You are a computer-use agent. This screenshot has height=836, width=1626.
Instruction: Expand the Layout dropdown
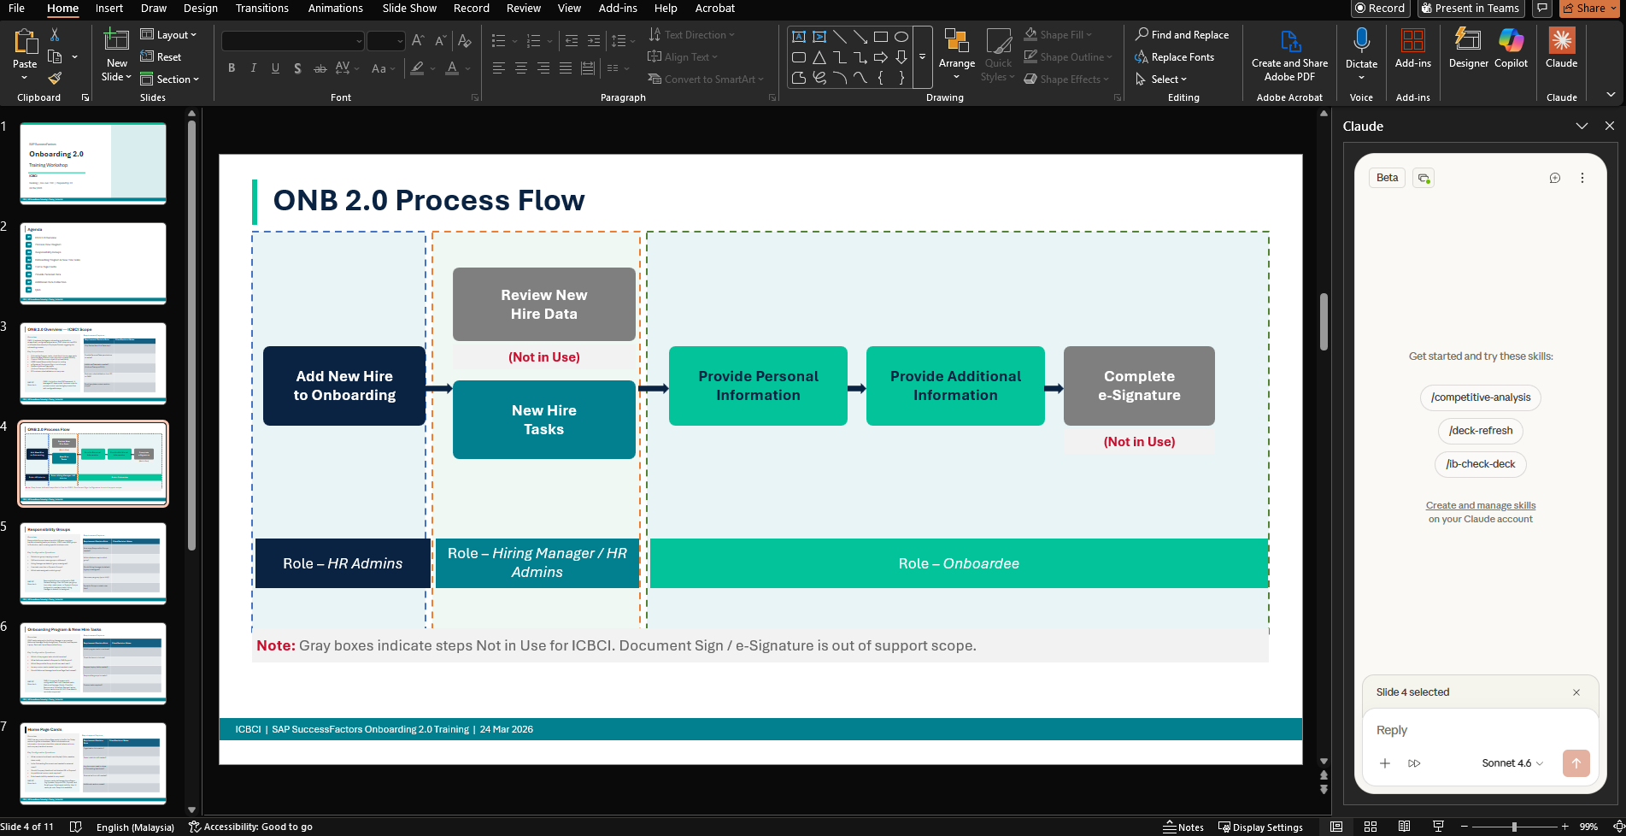point(169,35)
